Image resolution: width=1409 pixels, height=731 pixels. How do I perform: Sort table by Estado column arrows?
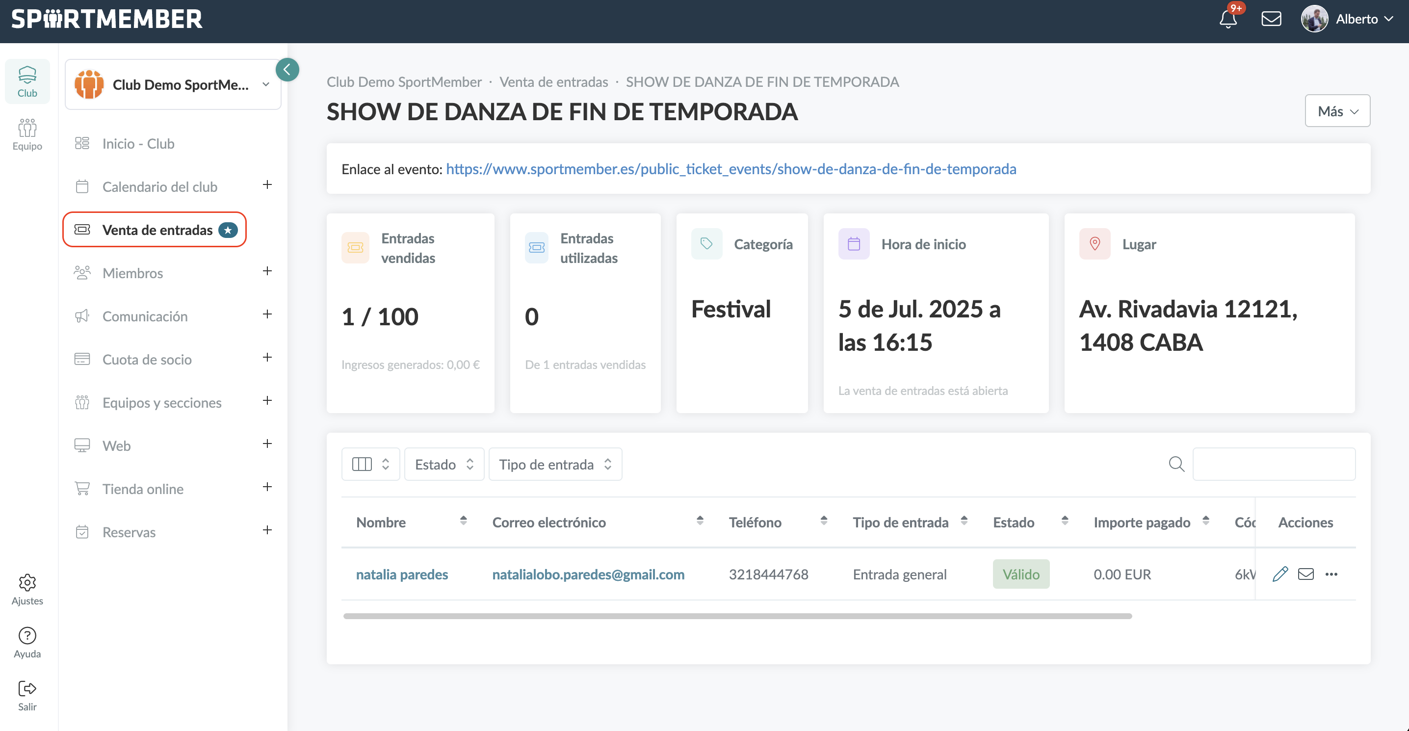click(x=1065, y=521)
